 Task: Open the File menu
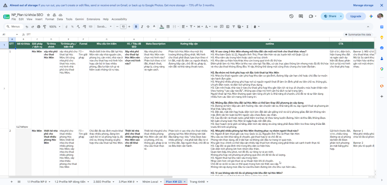14,19
